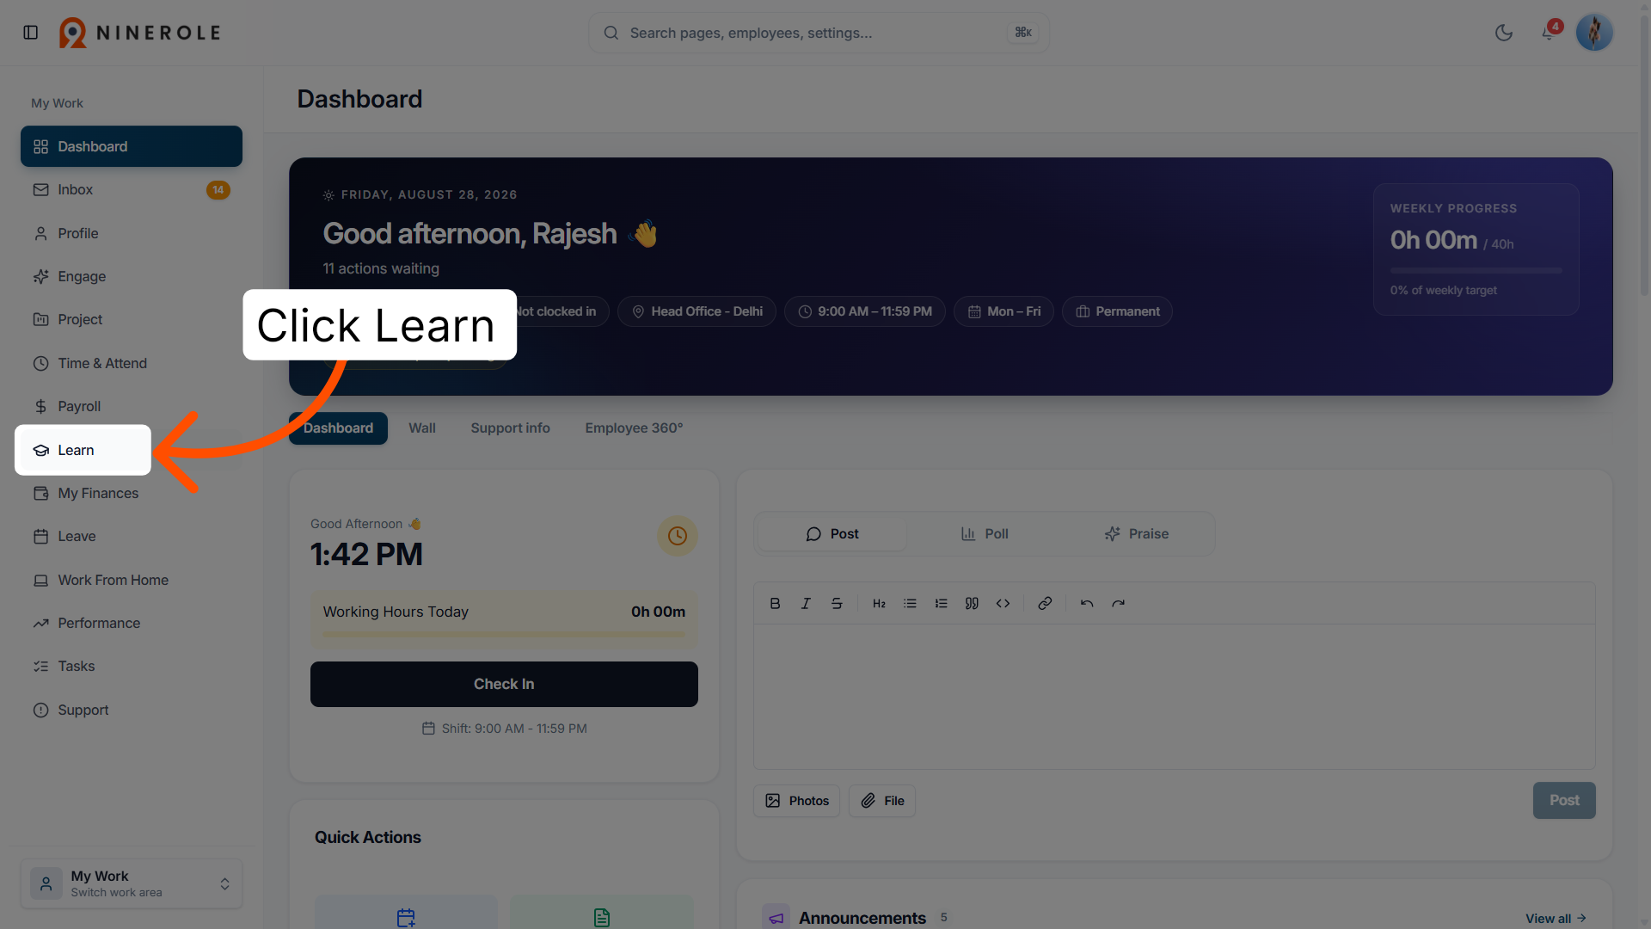Open My Finances in the sidebar
This screenshot has width=1651, height=929.
pos(132,493)
